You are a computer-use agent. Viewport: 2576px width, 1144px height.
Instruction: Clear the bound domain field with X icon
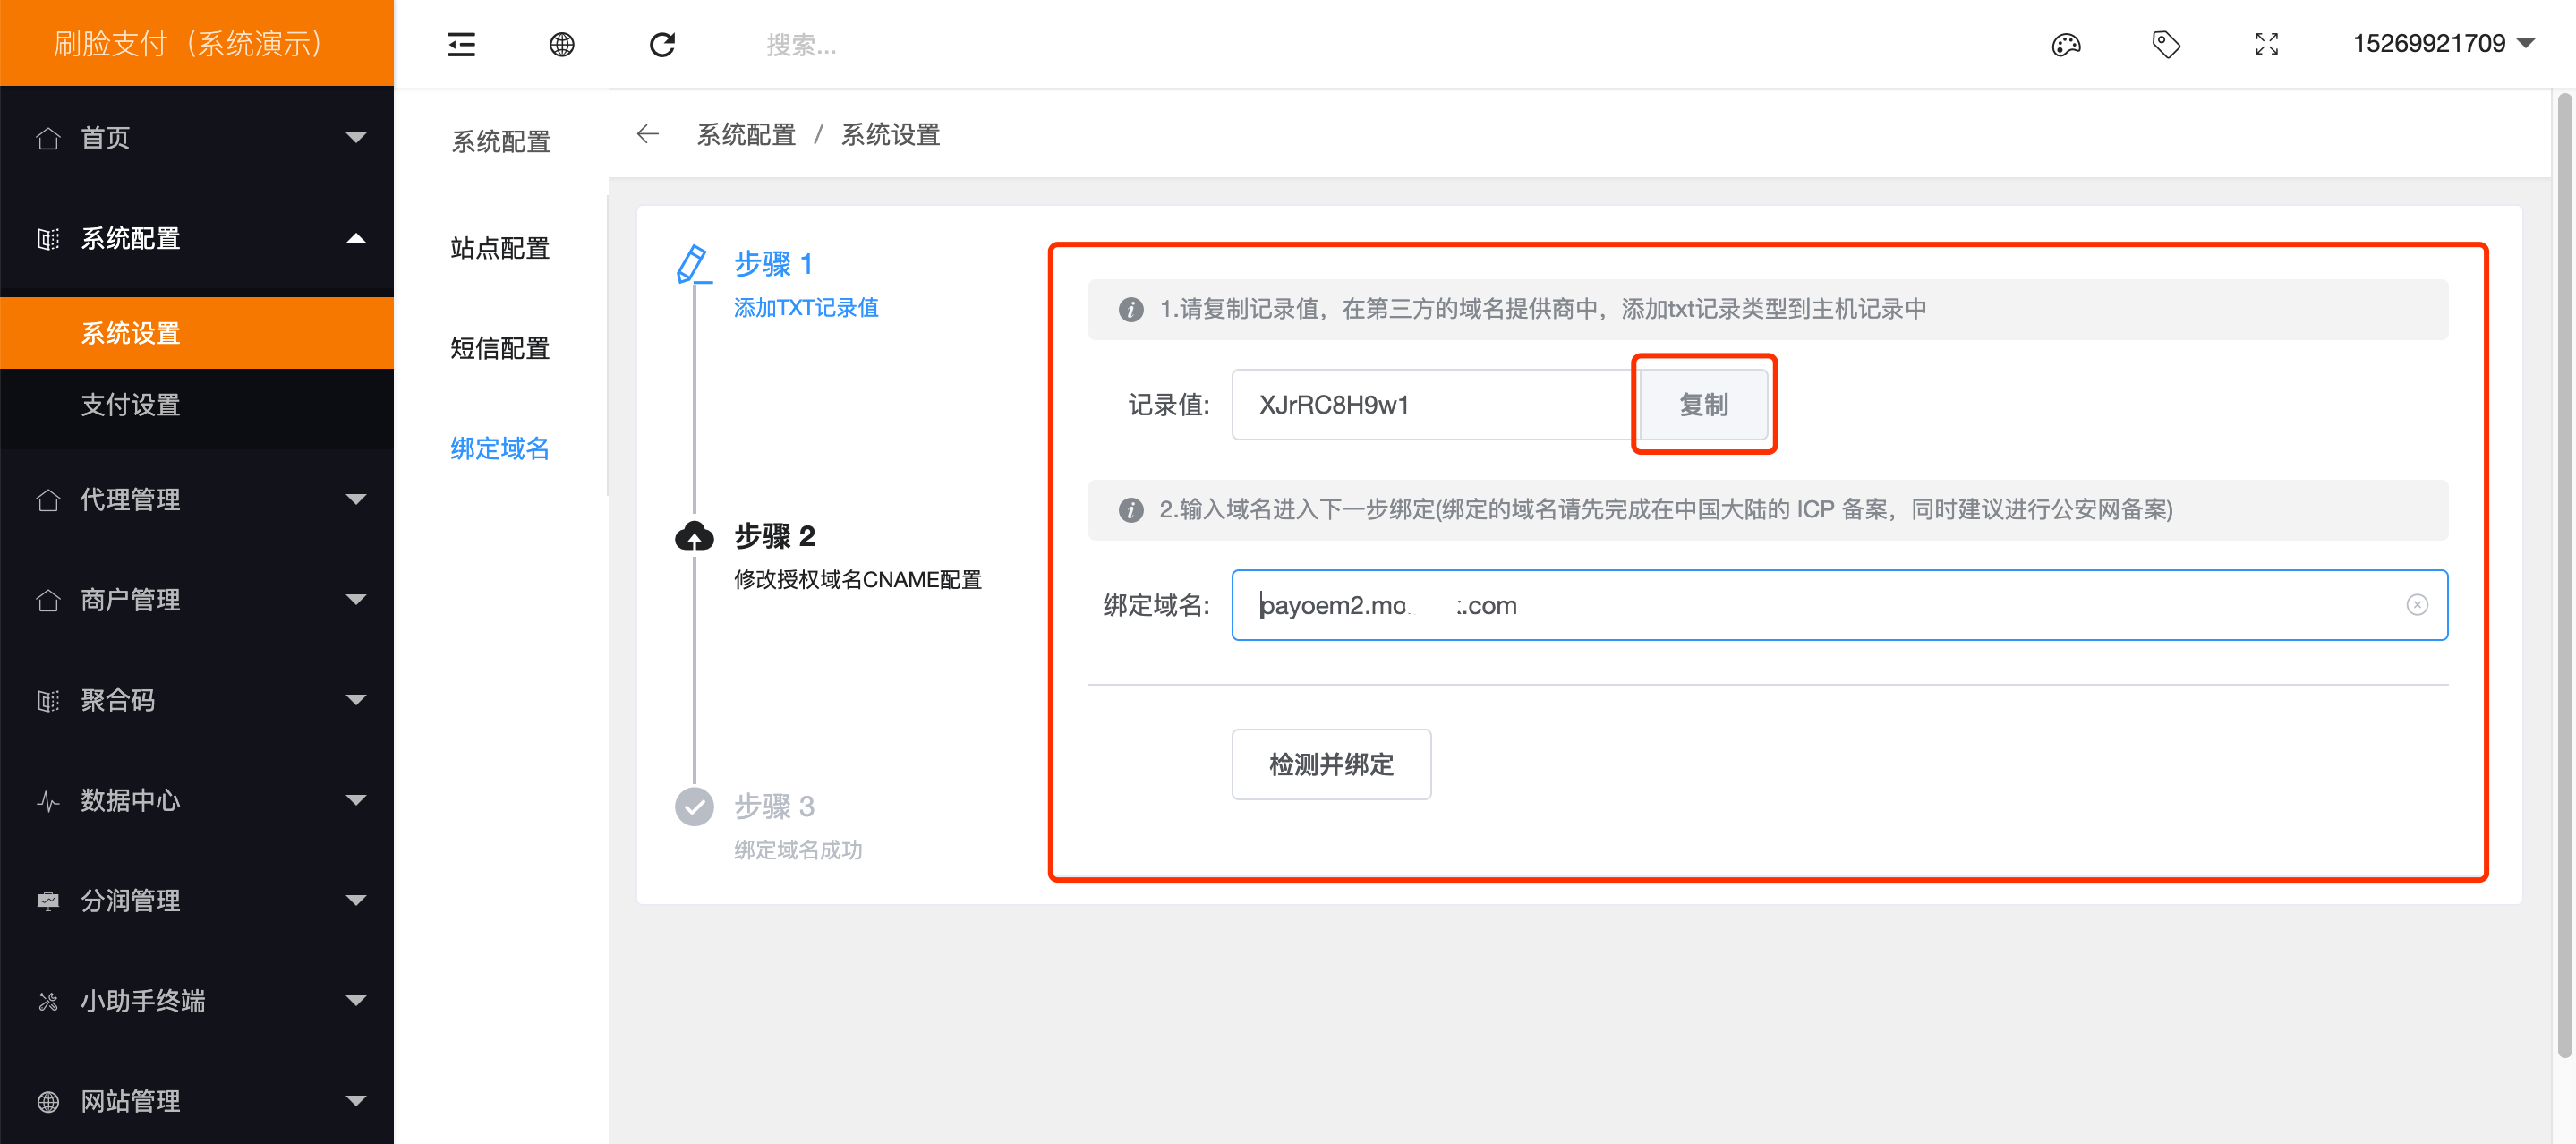click(x=2416, y=605)
